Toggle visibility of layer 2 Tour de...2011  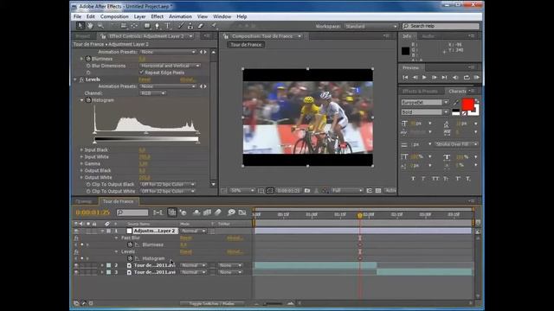pos(76,265)
